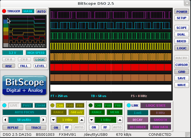
Task: Change the 8 MHz sample rate
Action: click(x=160, y=113)
